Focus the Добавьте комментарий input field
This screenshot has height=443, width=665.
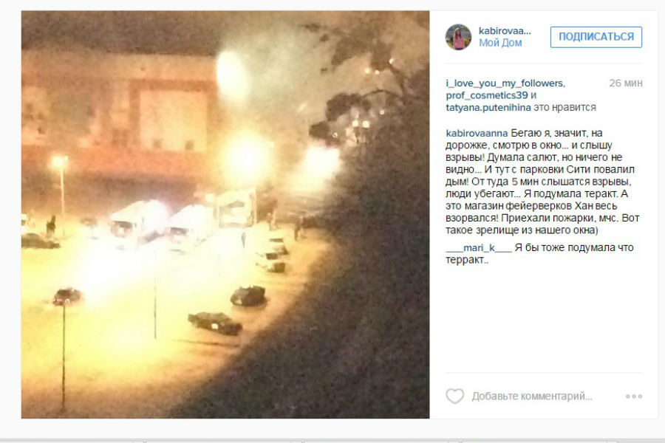click(532, 396)
